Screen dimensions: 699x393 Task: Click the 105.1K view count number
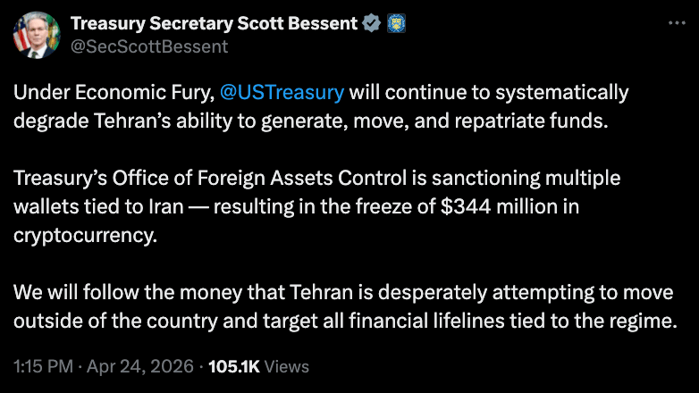(x=236, y=366)
